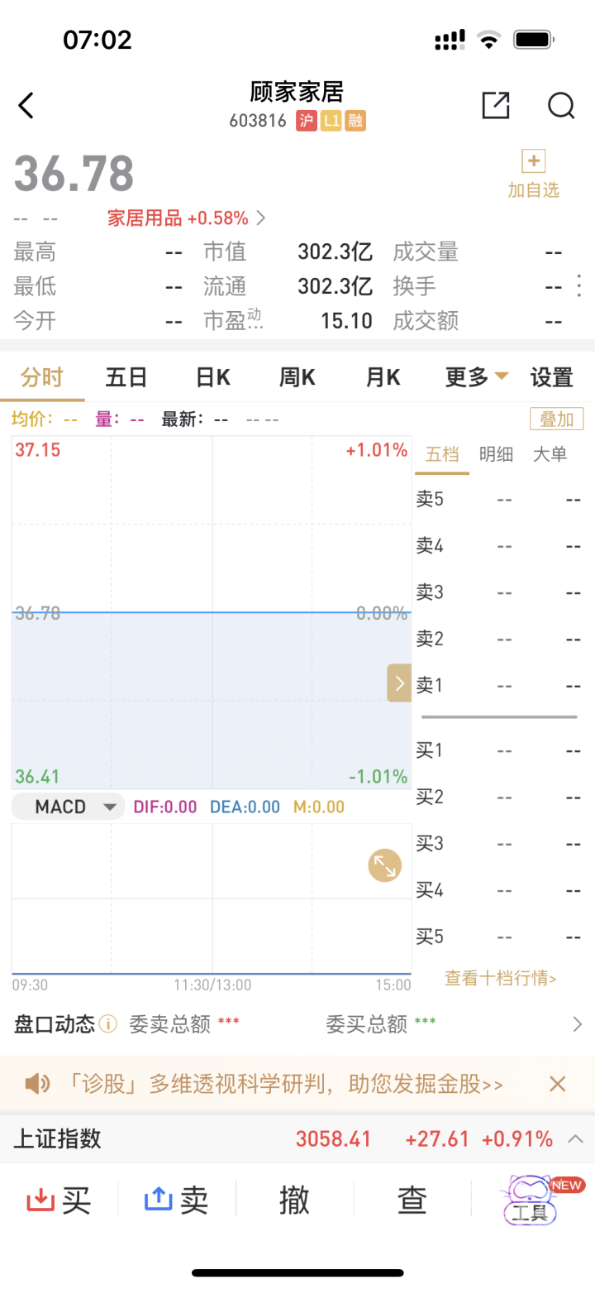Tap the 卖 sell button
Viewport: 595px width, 1289px height.
tap(177, 1200)
